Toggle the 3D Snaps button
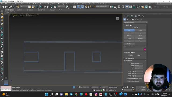Screen dimensions: 172x97 tap(78, 7)
